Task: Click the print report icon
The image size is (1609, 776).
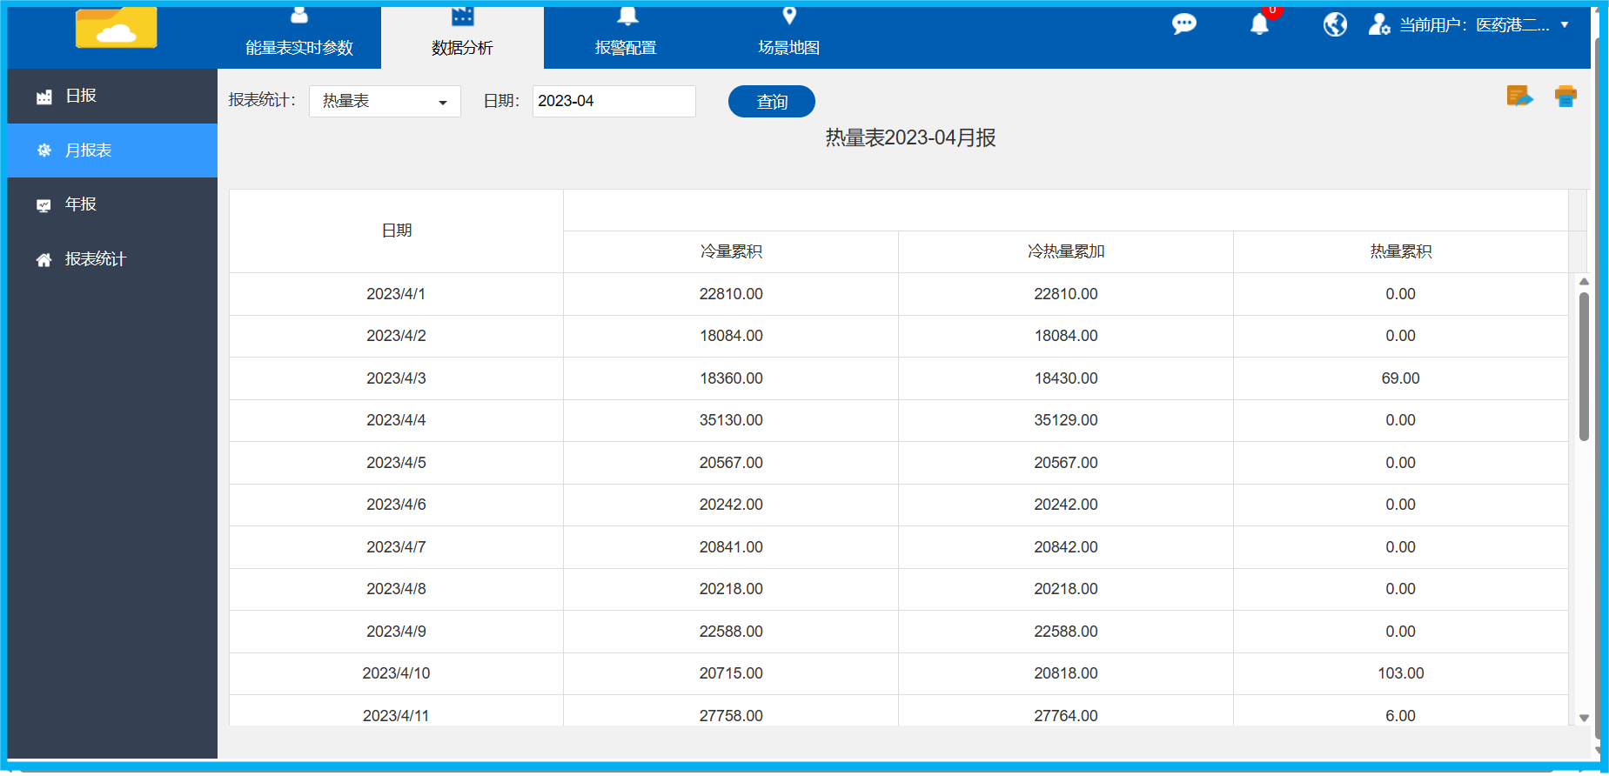Action: click(1565, 96)
